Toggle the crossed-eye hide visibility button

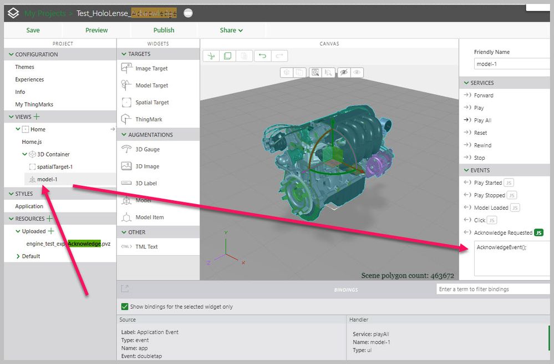(x=344, y=72)
